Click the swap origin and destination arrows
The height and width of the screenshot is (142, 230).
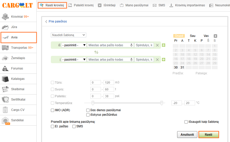(96, 52)
